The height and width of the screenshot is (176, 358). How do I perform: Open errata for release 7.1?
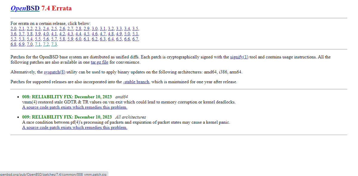click(38, 45)
